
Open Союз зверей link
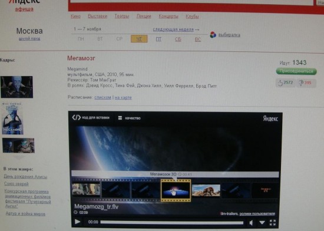coord(16,184)
